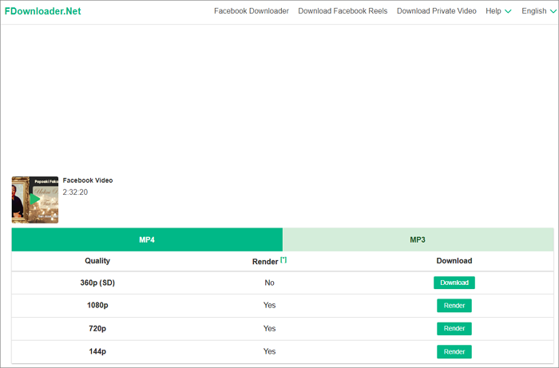
Task: Open the Facebook Downloader link
Action: tap(252, 11)
